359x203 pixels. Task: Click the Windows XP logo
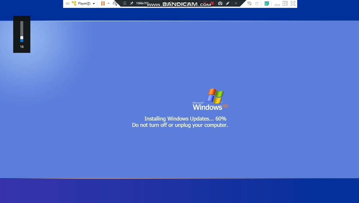pos(210,99)
